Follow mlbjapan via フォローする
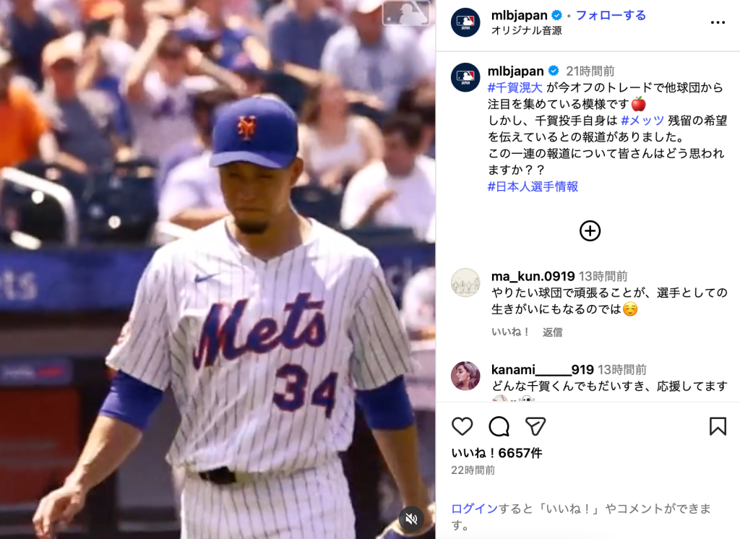 pyautogui.click(x=611, y=16)
